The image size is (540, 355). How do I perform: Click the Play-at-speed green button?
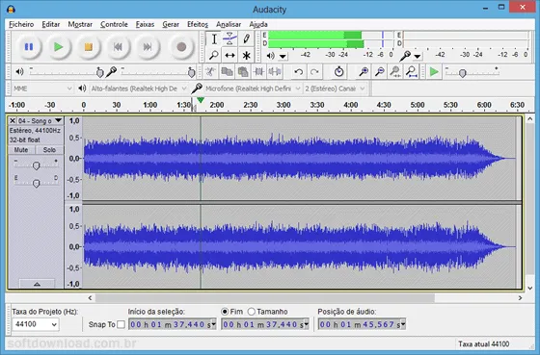point(434,72)
